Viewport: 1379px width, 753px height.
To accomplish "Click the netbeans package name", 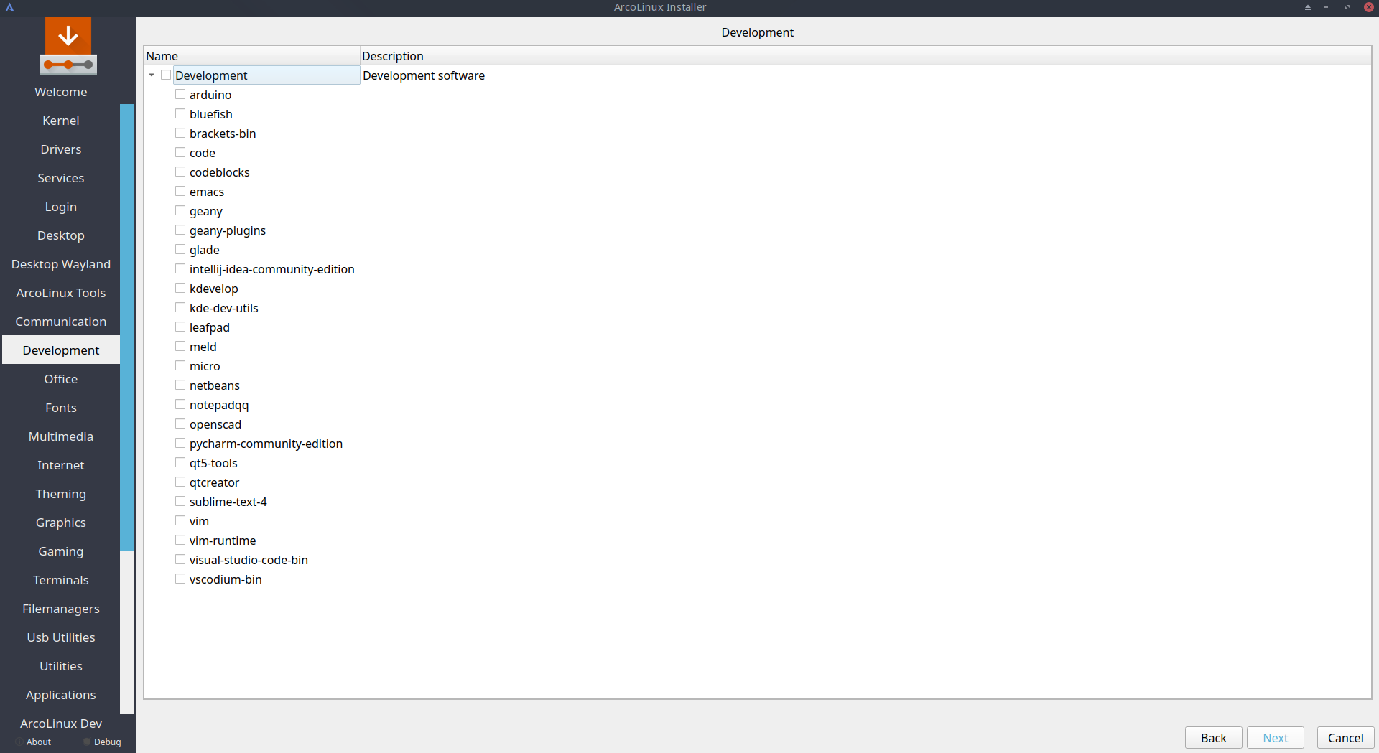I will pos(215,385).
